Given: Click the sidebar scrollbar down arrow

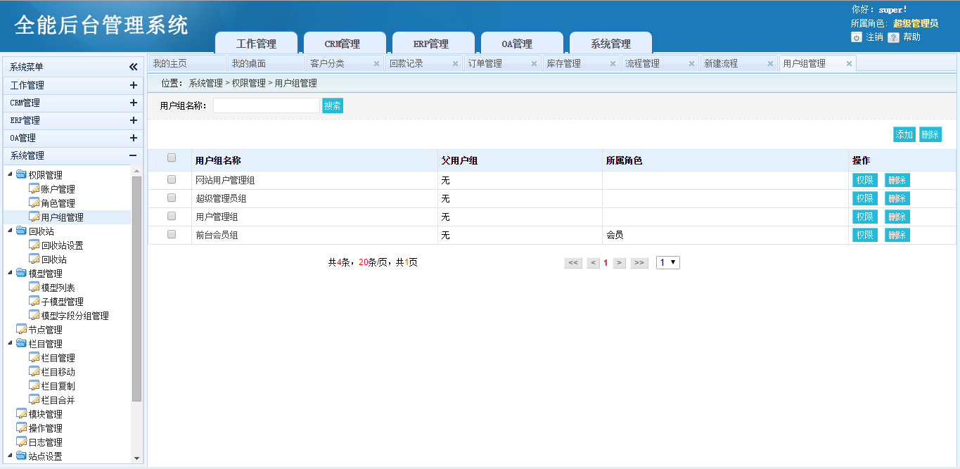Looking at the screenshot, I should click(x=136, y=458).
